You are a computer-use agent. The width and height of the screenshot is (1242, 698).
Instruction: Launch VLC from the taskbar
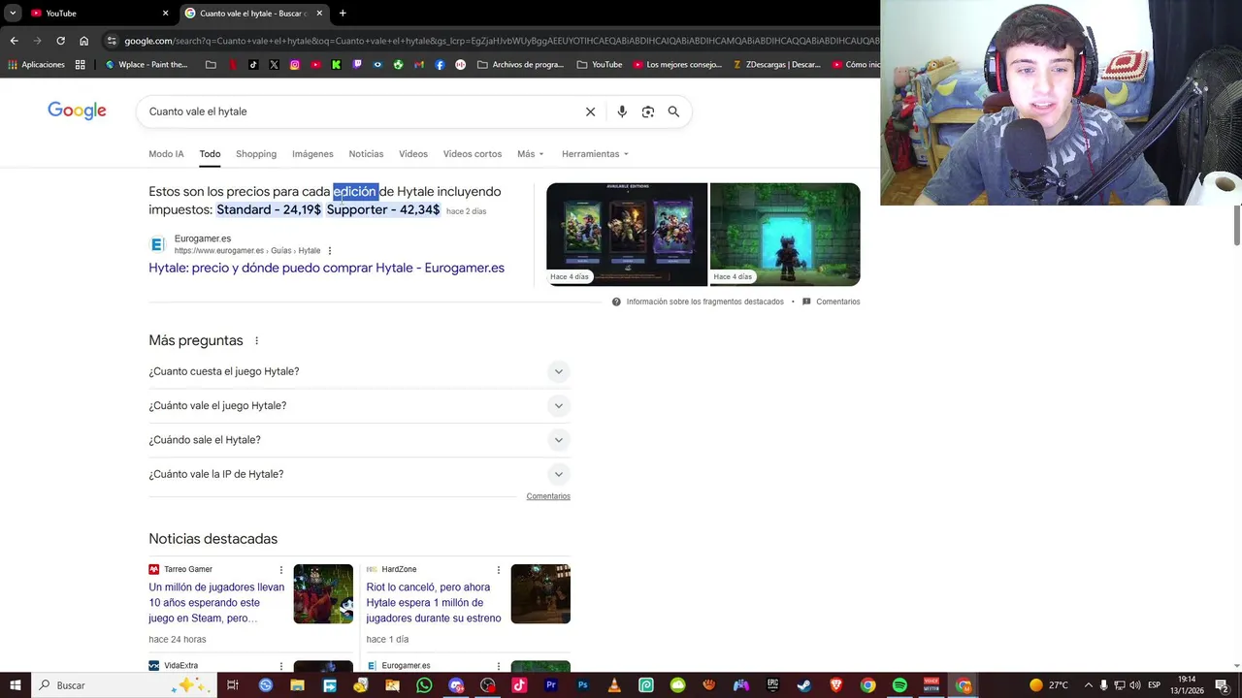click(614, 685)
